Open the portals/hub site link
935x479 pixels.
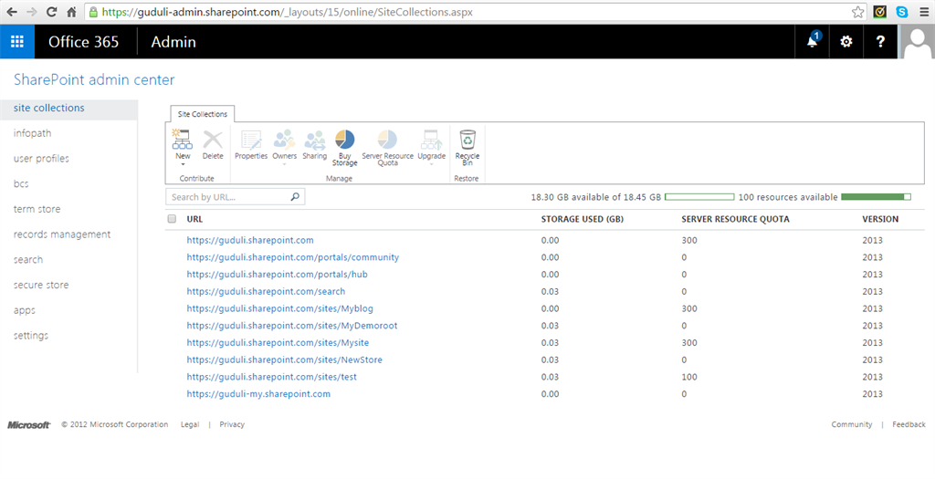tap(278, 274)
